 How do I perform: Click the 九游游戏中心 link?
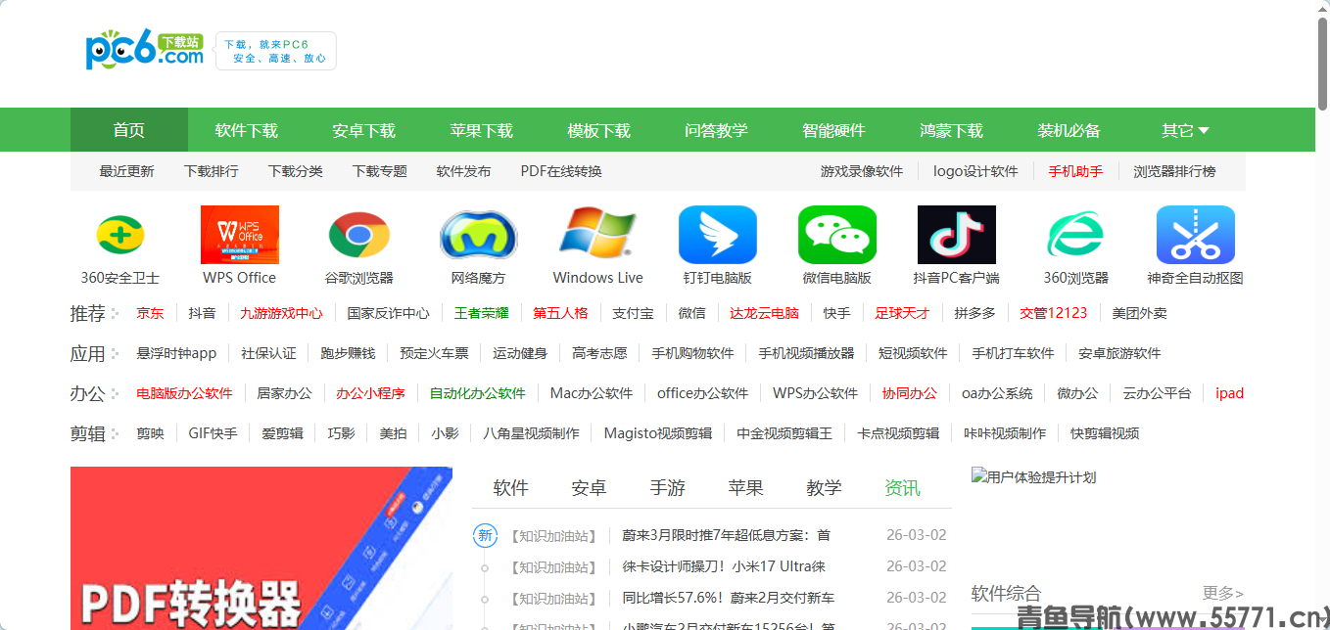click(x=282, y=313)
